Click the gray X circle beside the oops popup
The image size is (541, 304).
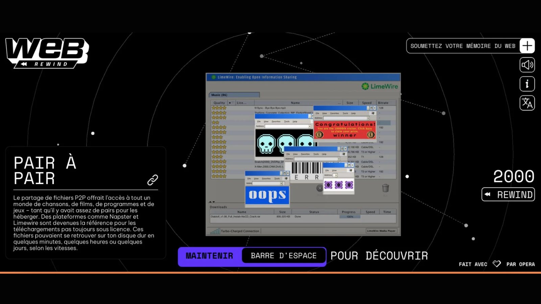(320, 188)
